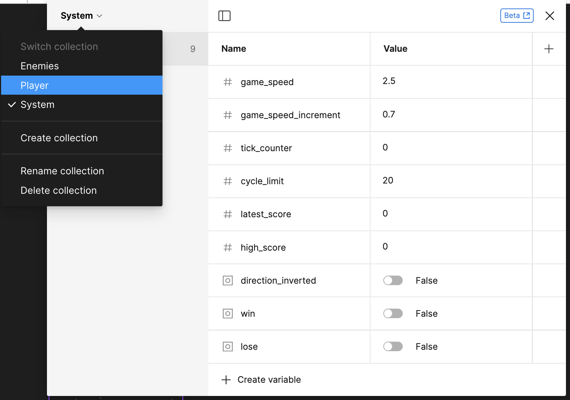Click number type icon for tick_counter

(x=228, y=148)
